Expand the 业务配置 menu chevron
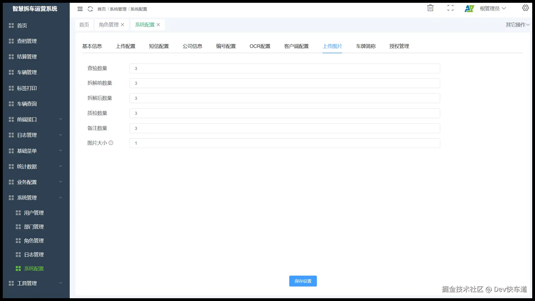The image size is (535, 301). coord(61,182)
